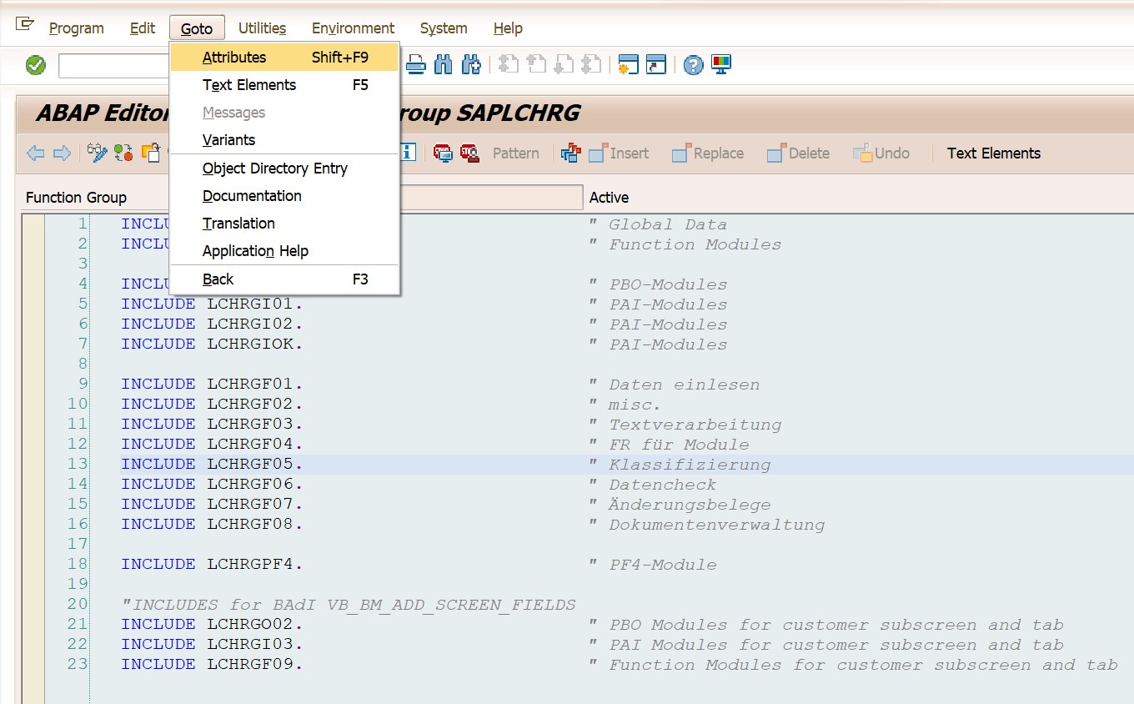The image size is (1134, 704).
Task: Open Help via question mark icon
Action: coord(693,64)
